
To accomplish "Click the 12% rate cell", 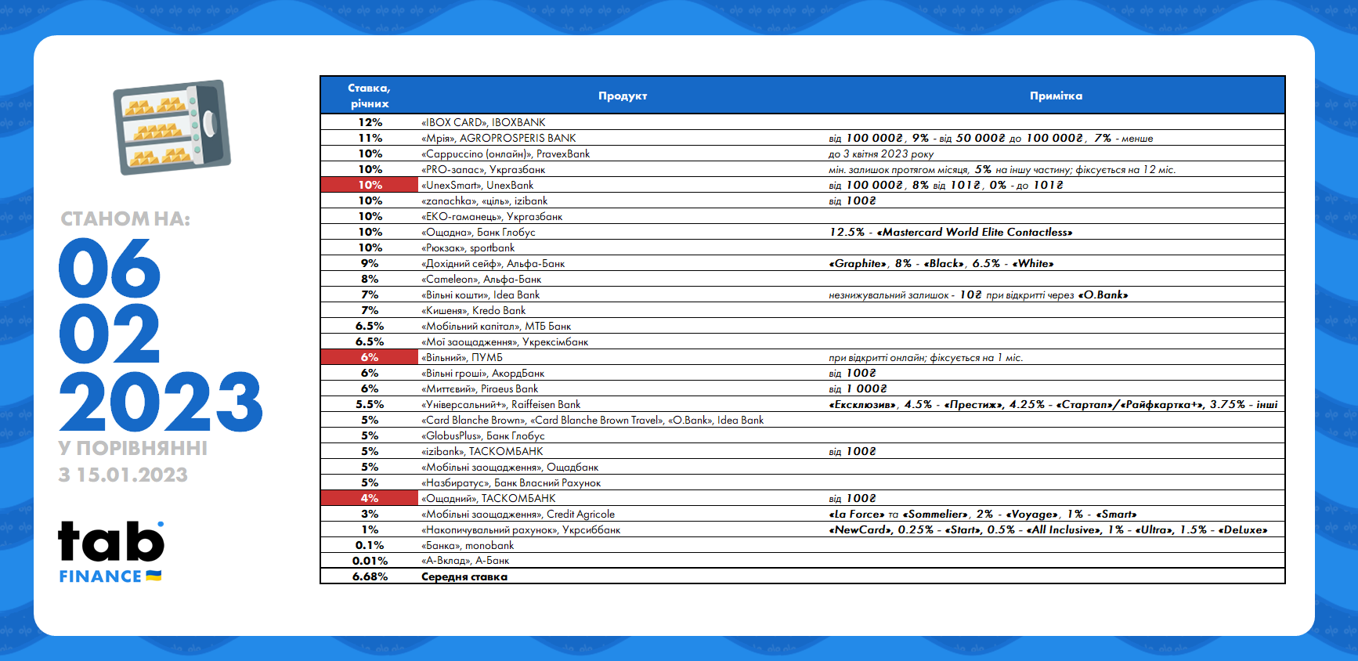I will coord(370,122).
